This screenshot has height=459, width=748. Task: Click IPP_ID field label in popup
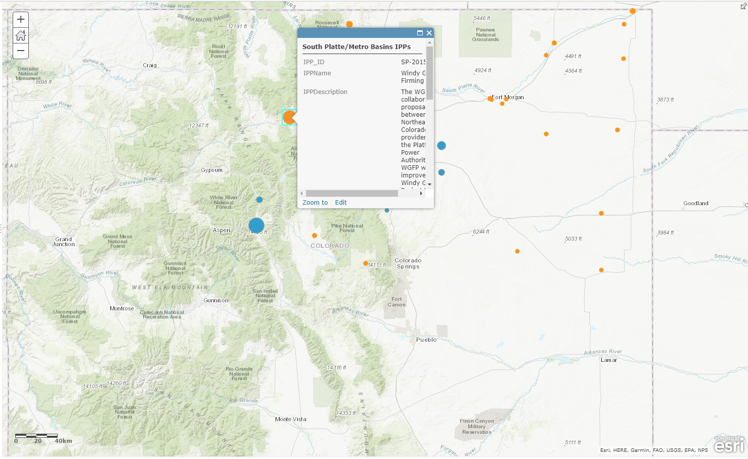tap(314, 62)
